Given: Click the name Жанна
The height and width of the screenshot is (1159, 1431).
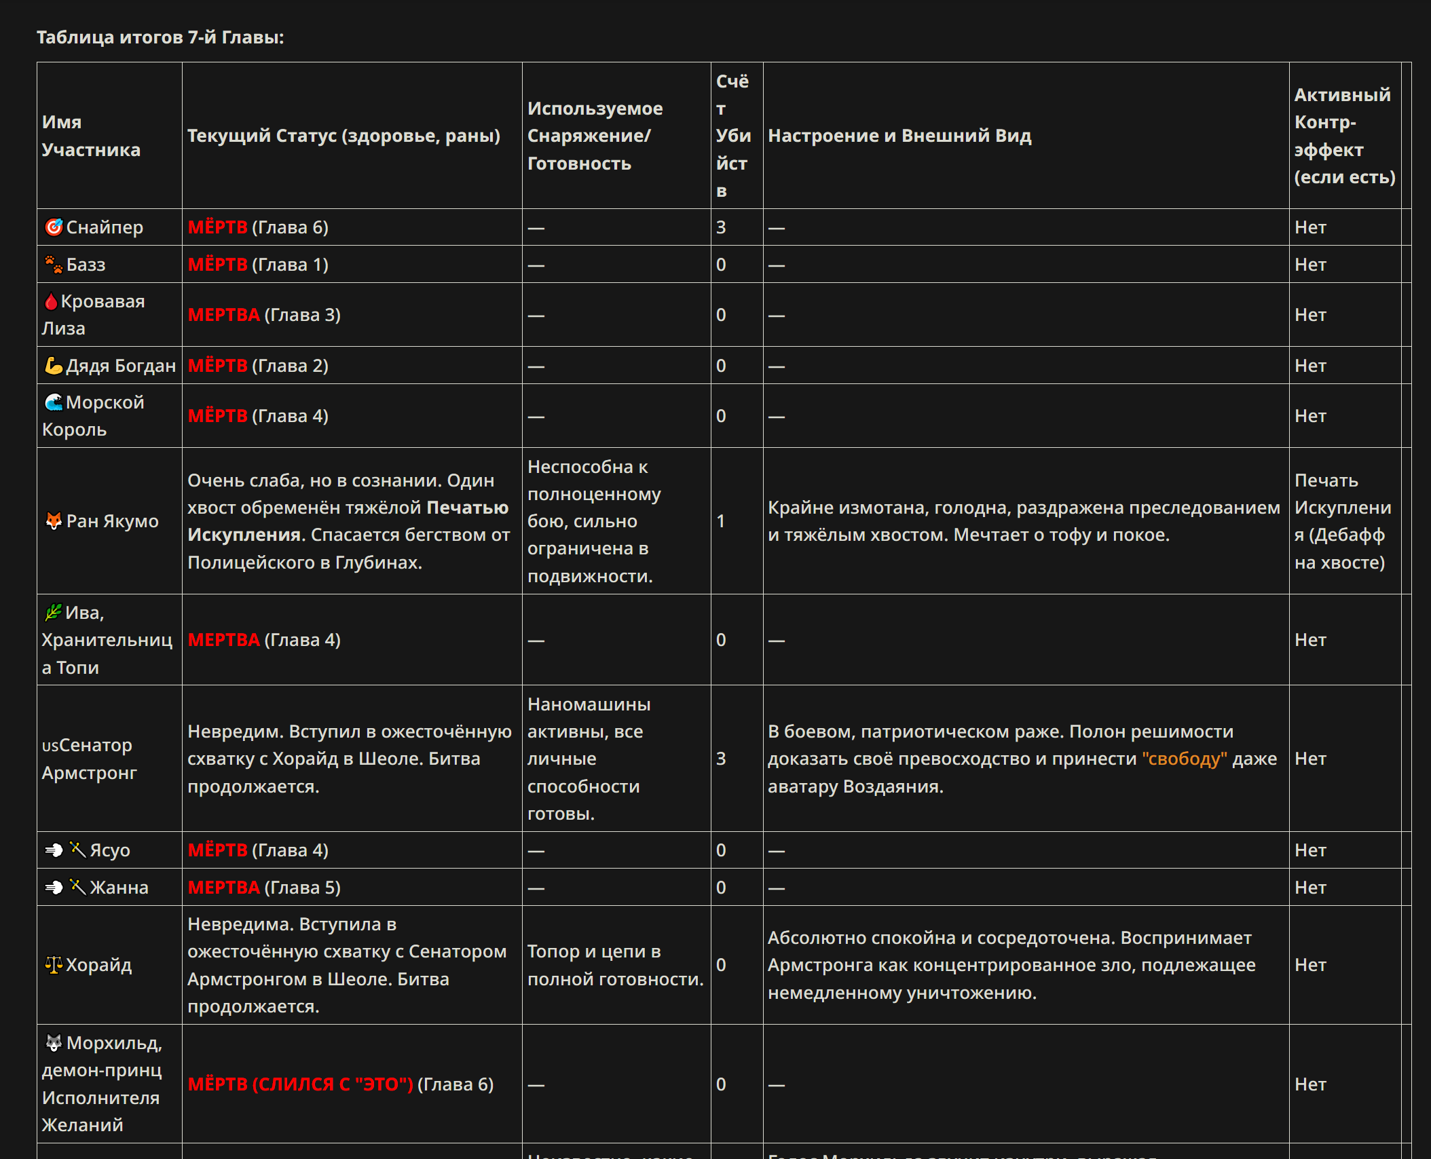Looking at the screenshot, I should (119, 887).
